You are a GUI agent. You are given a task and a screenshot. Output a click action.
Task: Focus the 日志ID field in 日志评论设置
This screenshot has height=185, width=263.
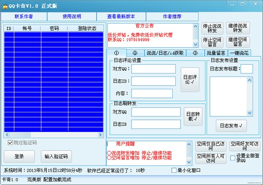(153, 81)
